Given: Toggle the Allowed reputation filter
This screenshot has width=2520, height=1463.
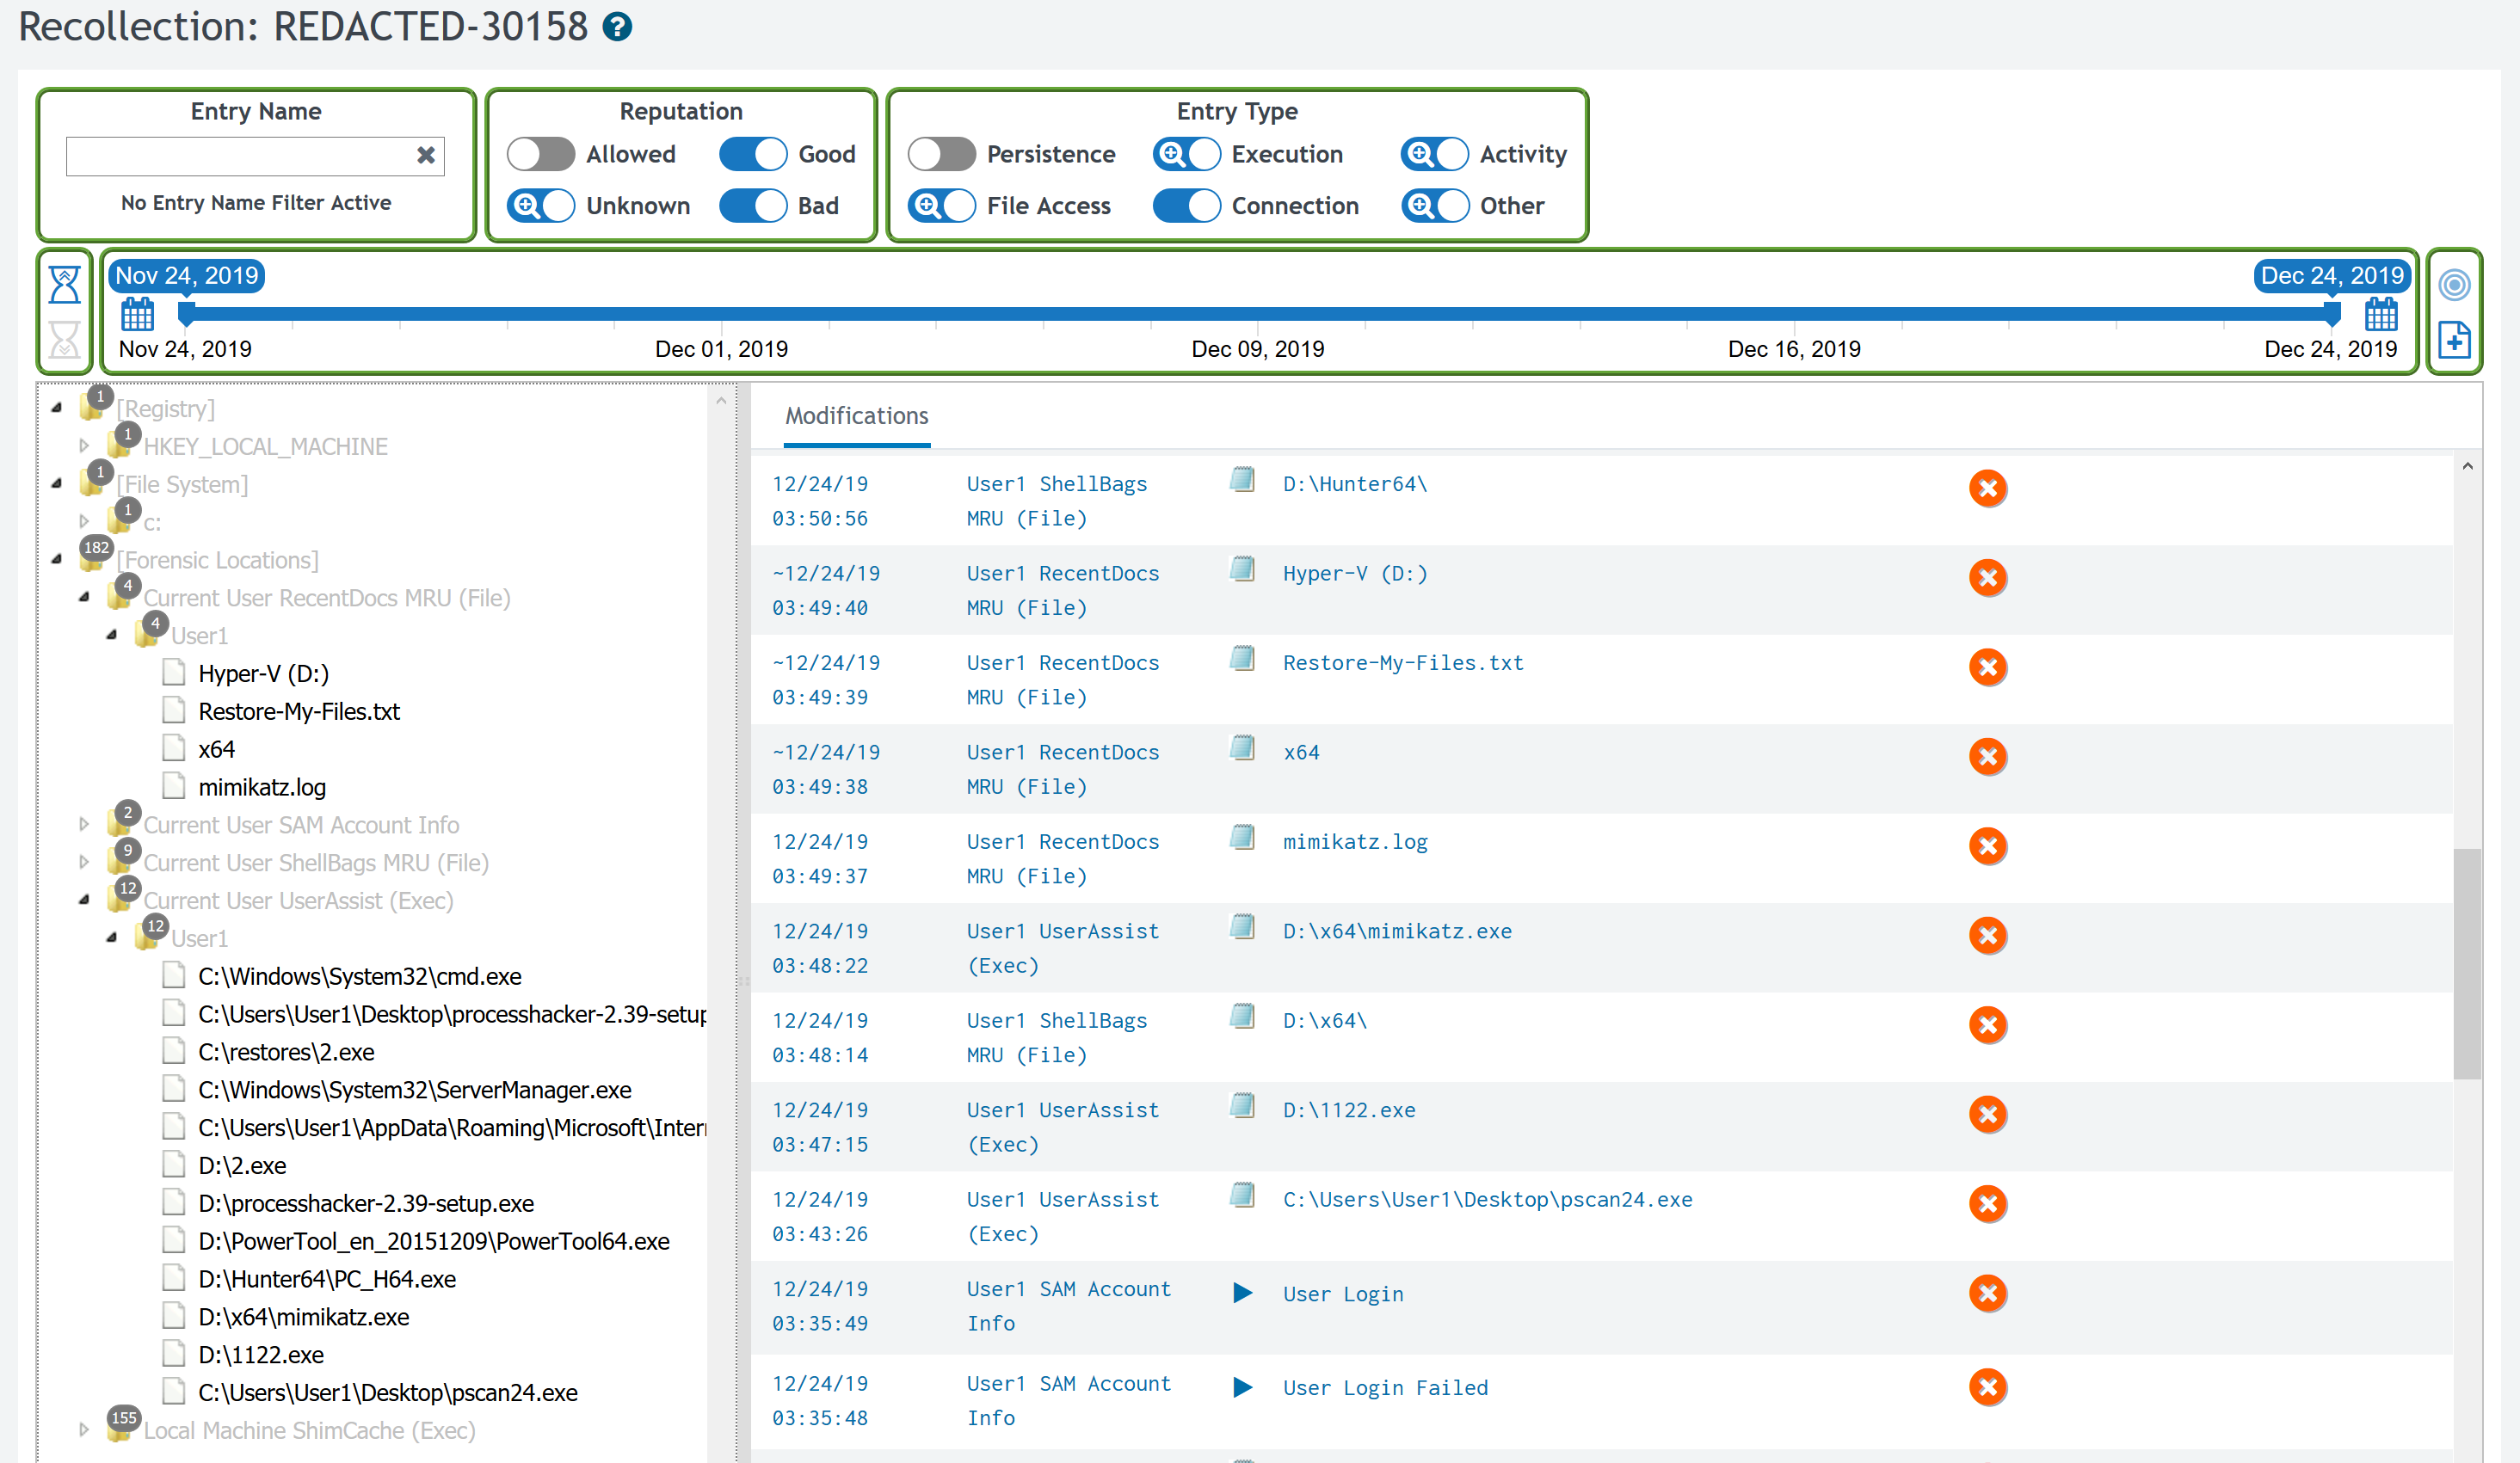Looking at the screenshot, I should (540, 155).
